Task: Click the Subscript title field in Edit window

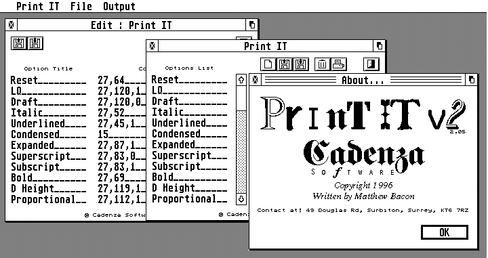Action: point(49,167)
